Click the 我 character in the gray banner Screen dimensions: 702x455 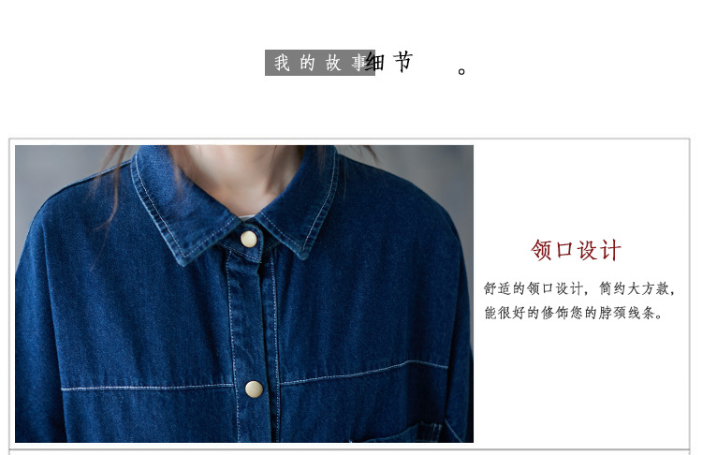pos(282,63)
